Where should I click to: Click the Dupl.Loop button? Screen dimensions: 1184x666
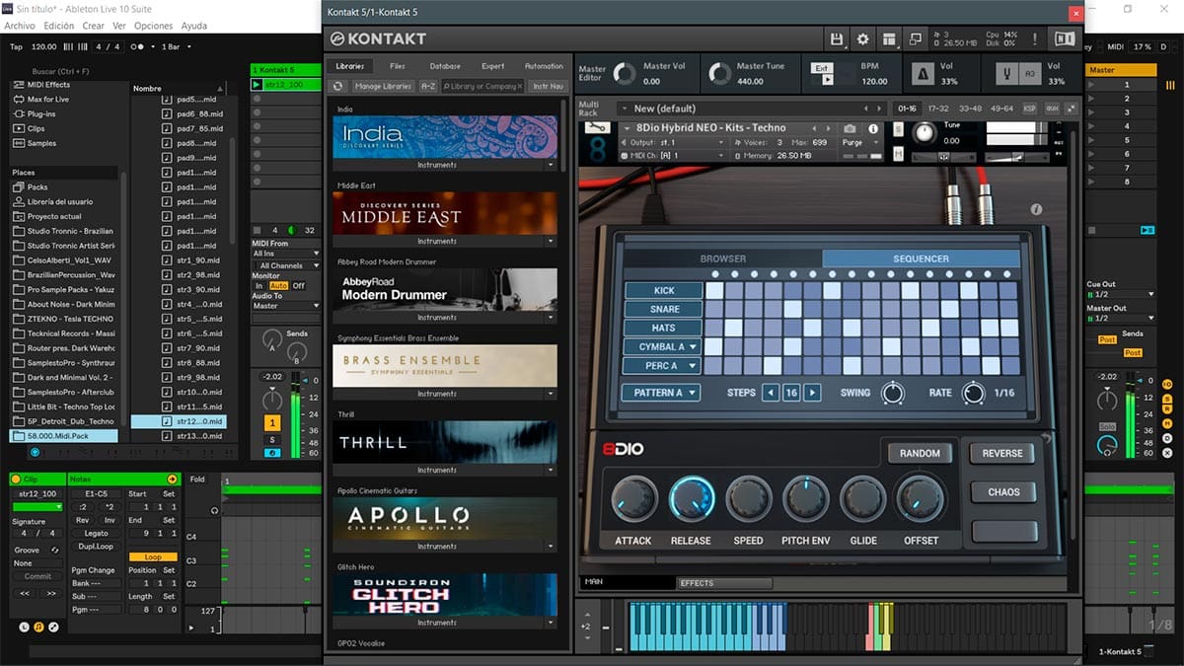(x=96, y=546)
